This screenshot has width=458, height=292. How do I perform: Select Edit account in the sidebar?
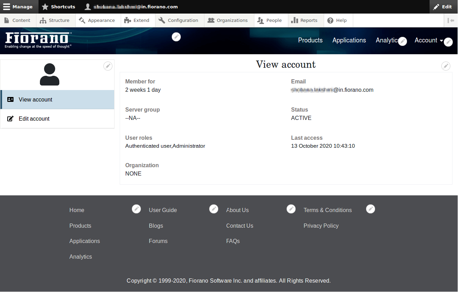point(34,119)
